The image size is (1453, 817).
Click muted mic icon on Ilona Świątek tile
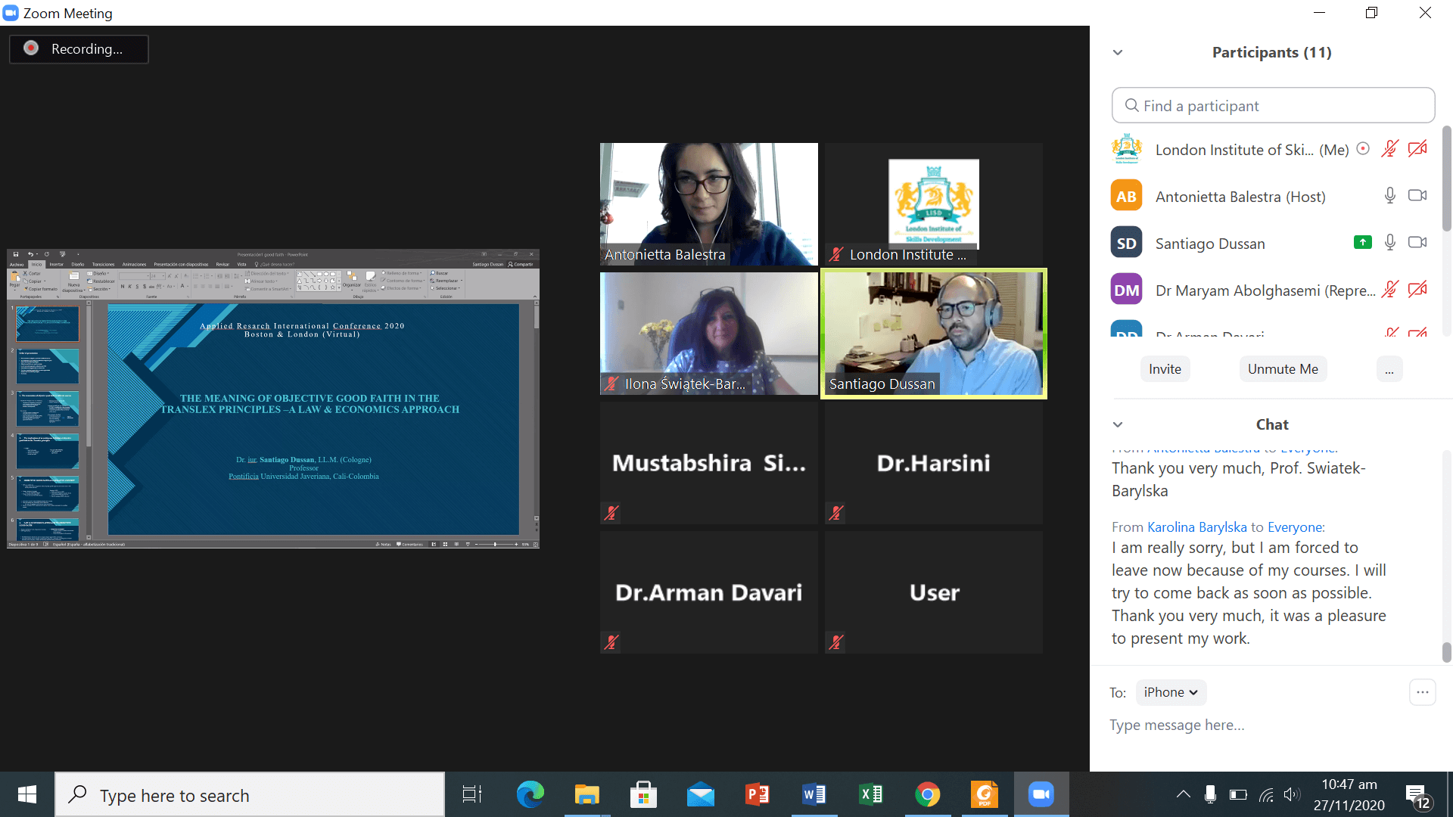click(x=611, y=384)
